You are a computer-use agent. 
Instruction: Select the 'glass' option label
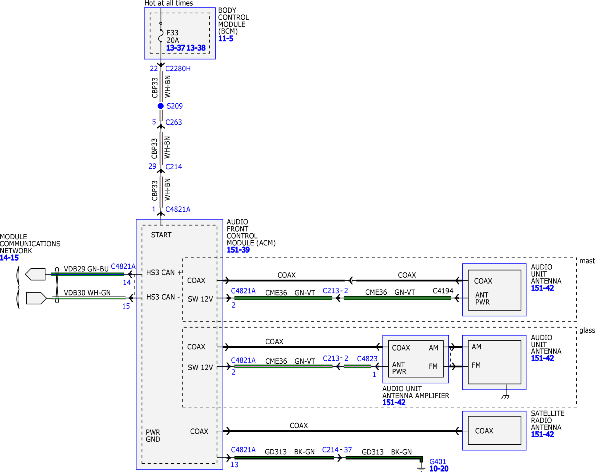tap(587, 330)
